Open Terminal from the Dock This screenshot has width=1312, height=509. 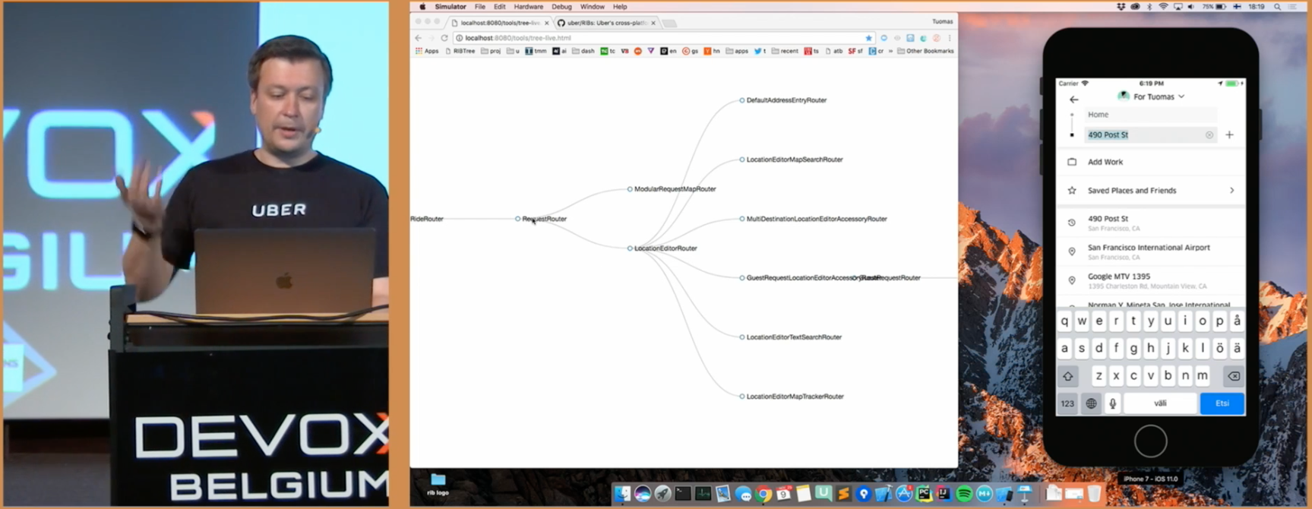pyautogui.click(x=683, y=494)
